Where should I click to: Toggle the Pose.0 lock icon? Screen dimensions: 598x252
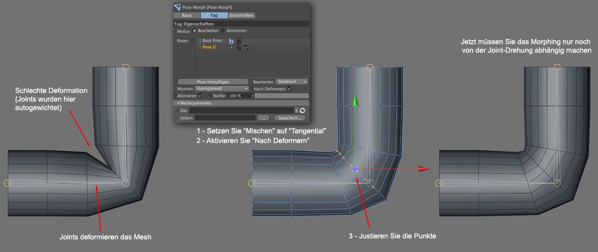pyautogui.click(x=239, y=48)
